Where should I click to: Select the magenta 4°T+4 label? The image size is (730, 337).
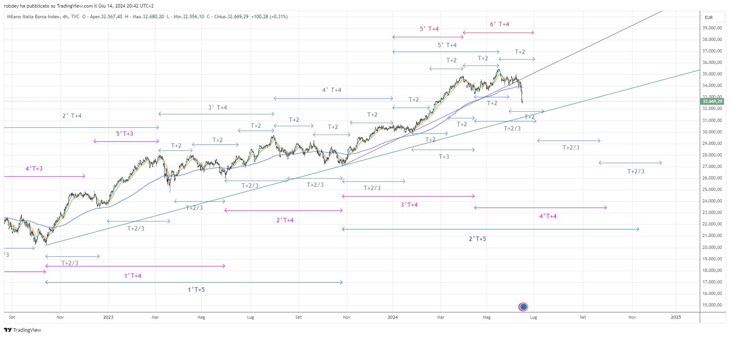point(548,216)
